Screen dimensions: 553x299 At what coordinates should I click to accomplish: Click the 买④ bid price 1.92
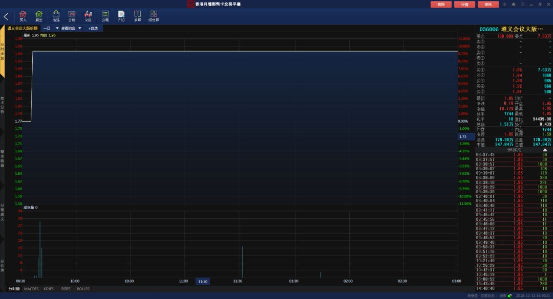point(517,86)
